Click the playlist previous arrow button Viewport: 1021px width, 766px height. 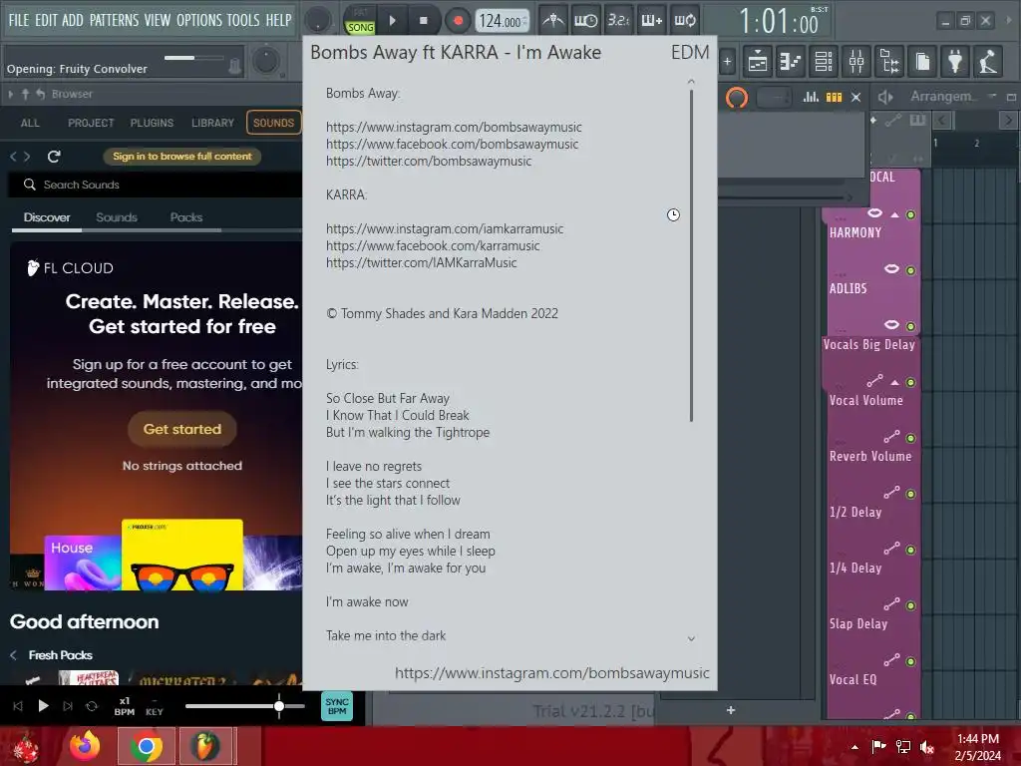pyautogui.click(x=941, y=120)
